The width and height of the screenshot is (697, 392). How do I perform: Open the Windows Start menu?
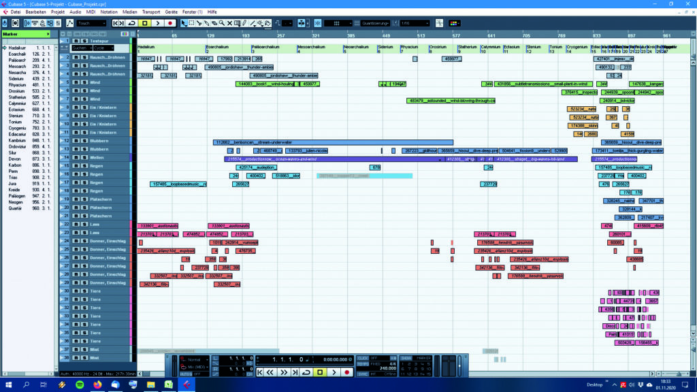tap(8, 385)
